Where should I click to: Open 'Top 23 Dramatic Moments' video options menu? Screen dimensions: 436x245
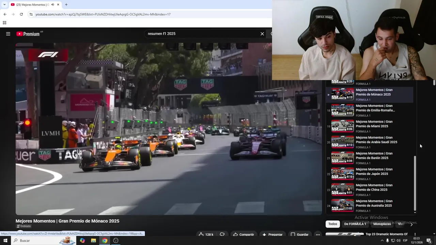[x=415, y=234]
